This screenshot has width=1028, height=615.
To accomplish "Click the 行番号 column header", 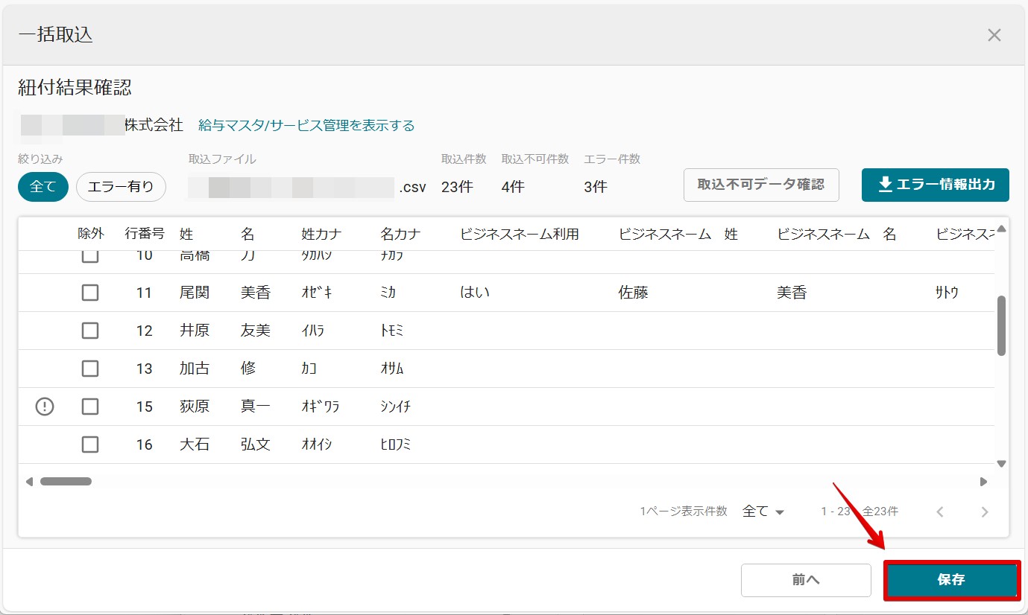I will [145, 234].
